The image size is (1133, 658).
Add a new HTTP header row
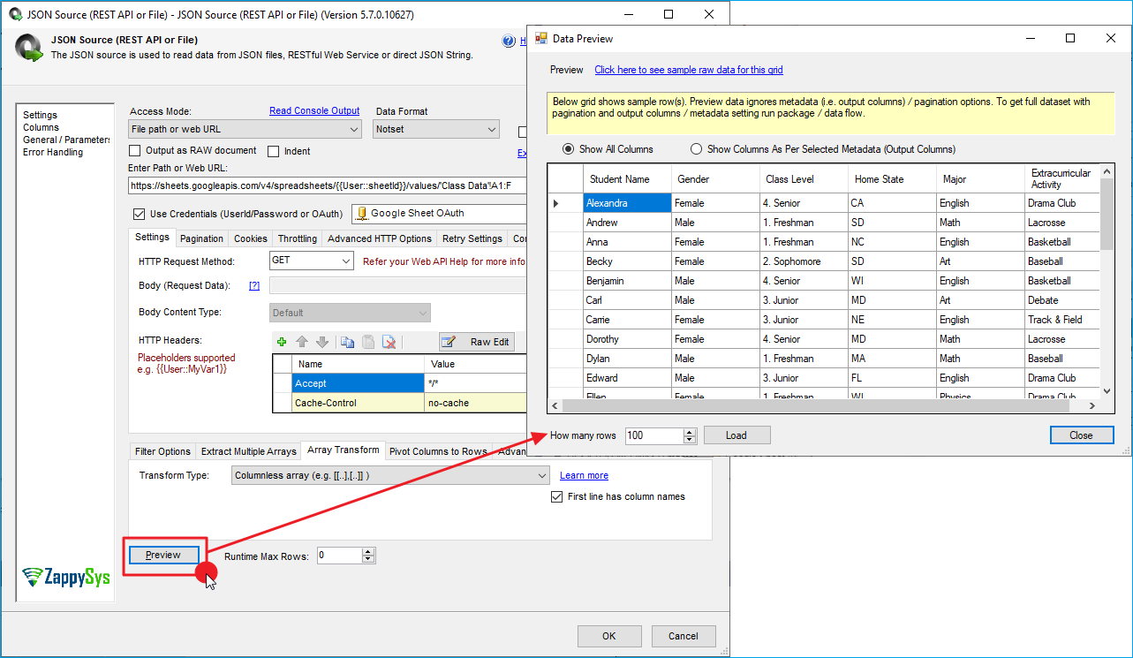coord(282,342)
